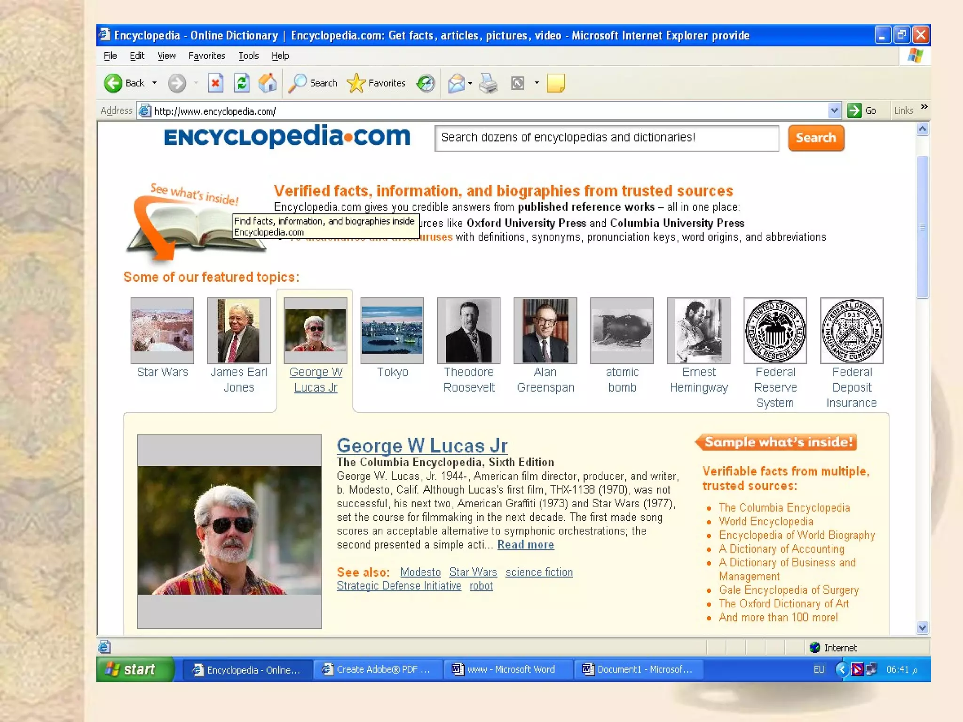Open the History toolbar icon
Viewport: 963px width, 722px height.
[426, 83]
